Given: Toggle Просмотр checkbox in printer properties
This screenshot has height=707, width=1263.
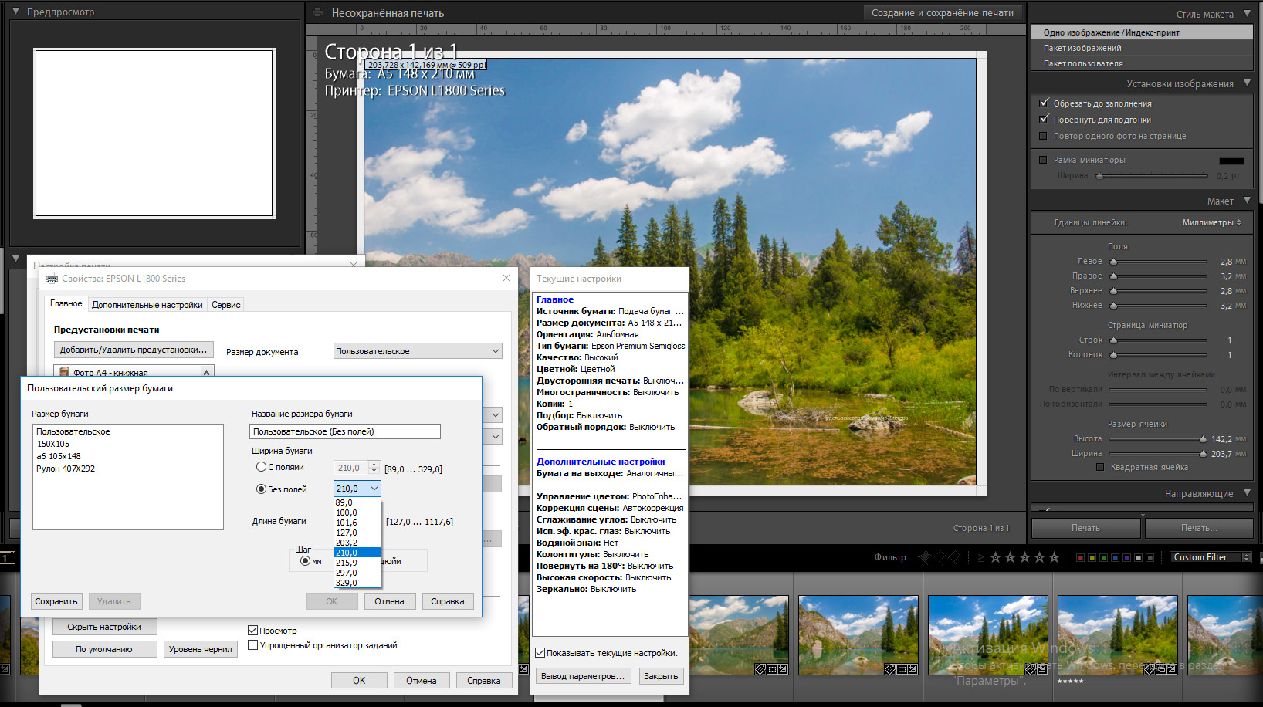Looking at the screenshot, I should tap(252, 631).
